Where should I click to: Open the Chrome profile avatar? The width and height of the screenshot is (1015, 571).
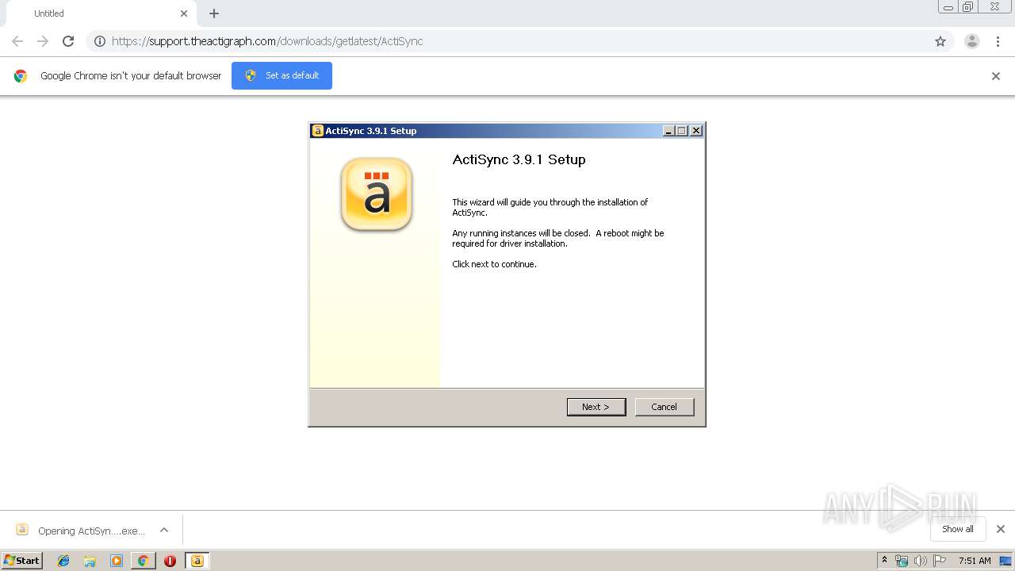point(972,41)
